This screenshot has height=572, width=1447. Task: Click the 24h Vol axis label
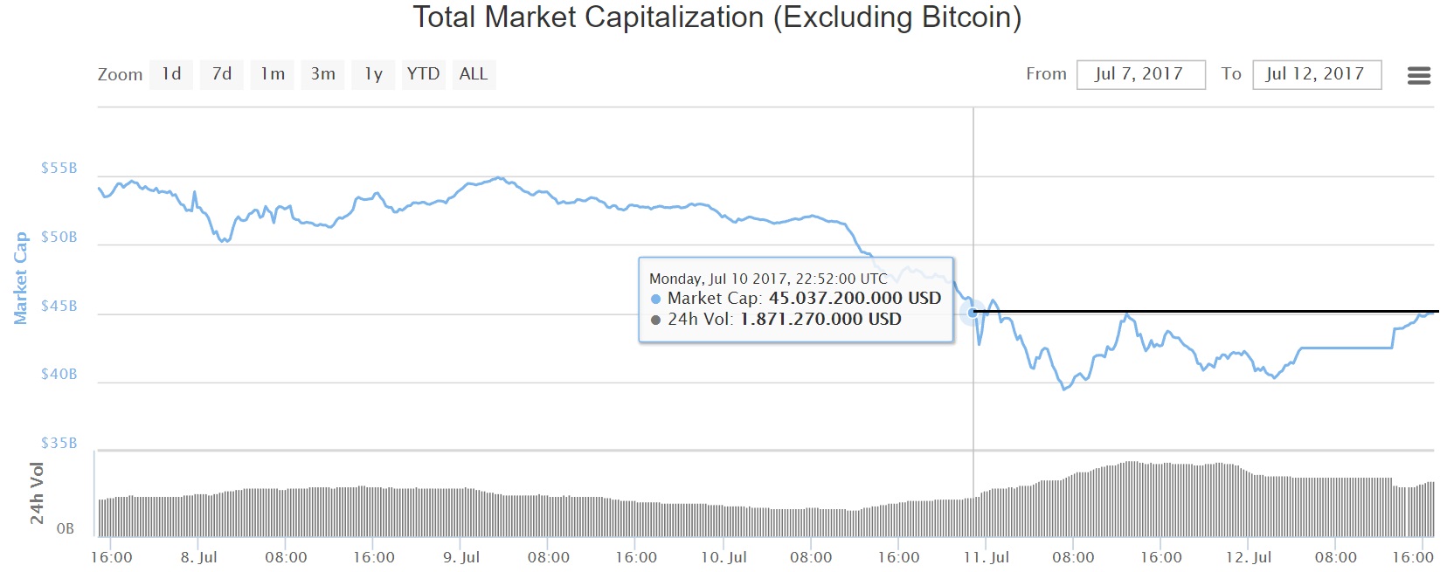point(37,493)
